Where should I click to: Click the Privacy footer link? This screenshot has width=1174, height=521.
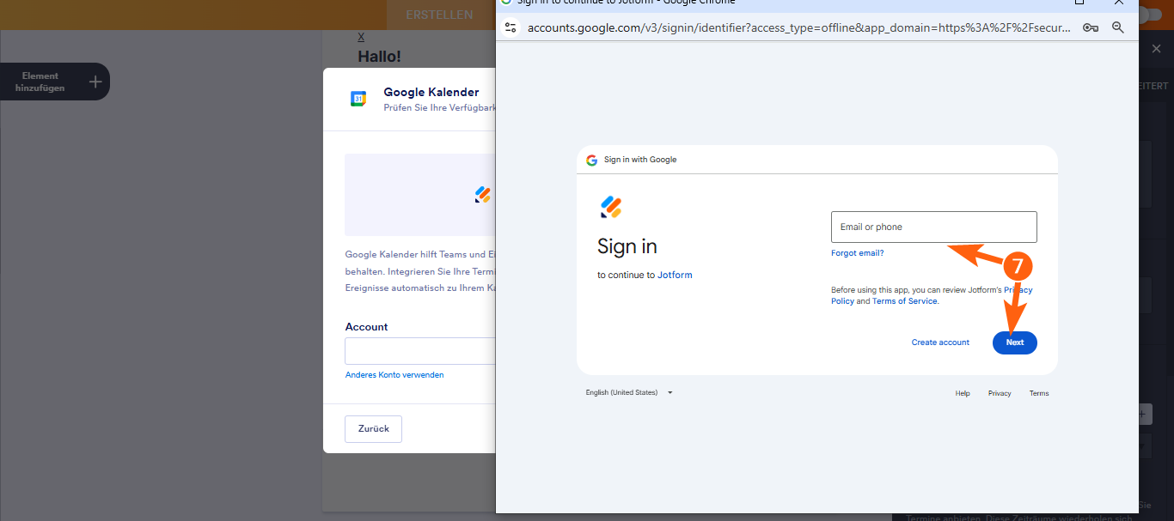(1000, 393)
